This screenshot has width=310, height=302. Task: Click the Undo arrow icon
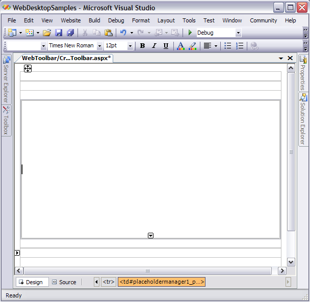click(x=123, y=33)
